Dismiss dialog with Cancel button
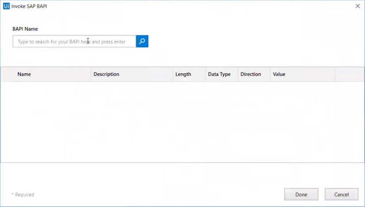Image resolution: width=365 pixels, height=207 pixels. coord(341,194)
